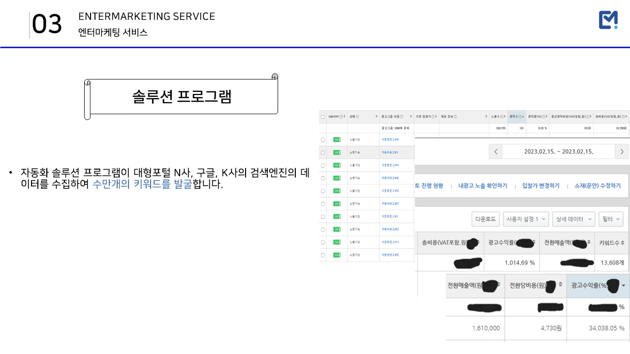Switch off ON toggle for 자동화광고#67 row
This screenshot has width=630, height=354.
click(337, 204)
